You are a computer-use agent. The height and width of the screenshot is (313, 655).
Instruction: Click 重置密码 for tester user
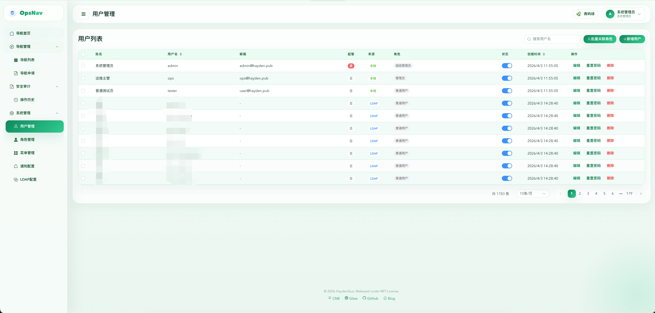tap(593, 91)
